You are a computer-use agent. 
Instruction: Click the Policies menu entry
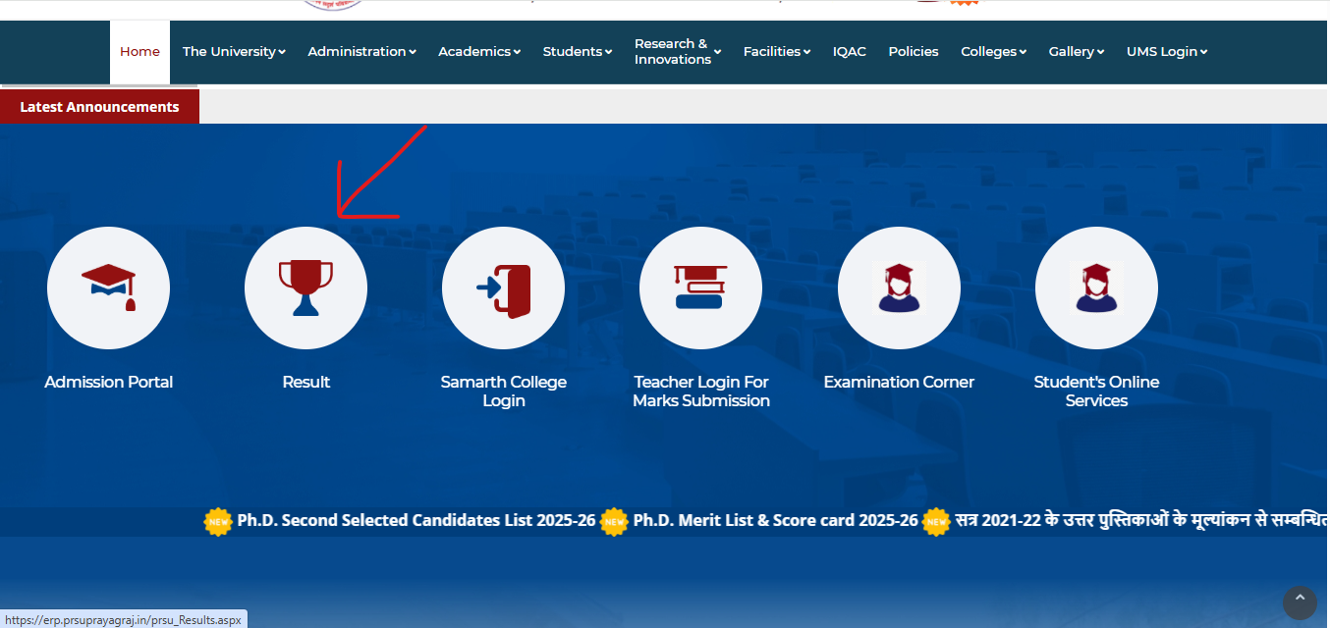tap(913, 51)
